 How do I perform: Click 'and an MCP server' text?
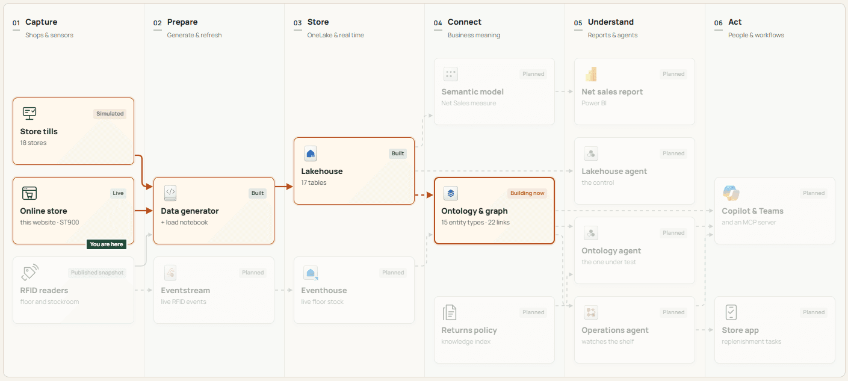coord(749,222)
